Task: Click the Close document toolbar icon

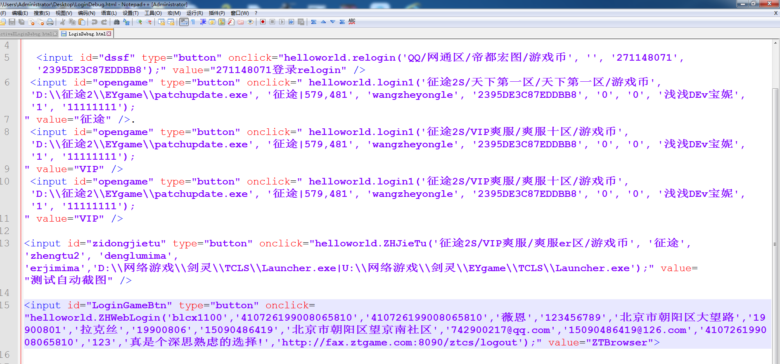Action: click(x=31, y=22)
